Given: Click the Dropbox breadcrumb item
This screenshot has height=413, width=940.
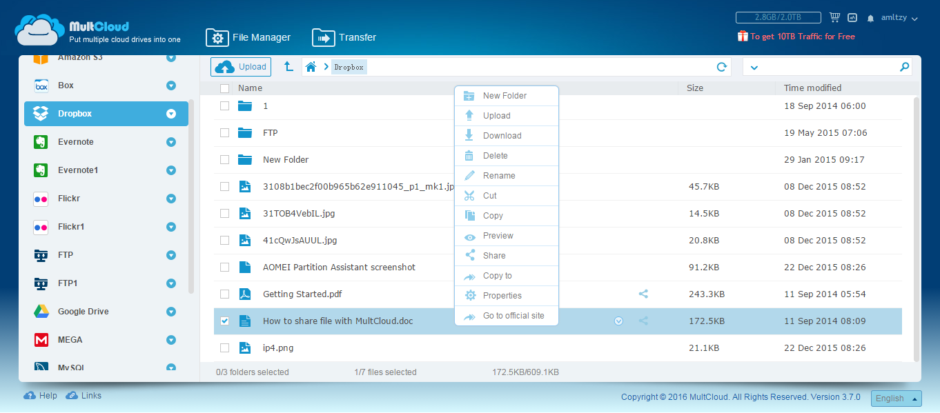Looking at the screenshot, I should point(349,67).
